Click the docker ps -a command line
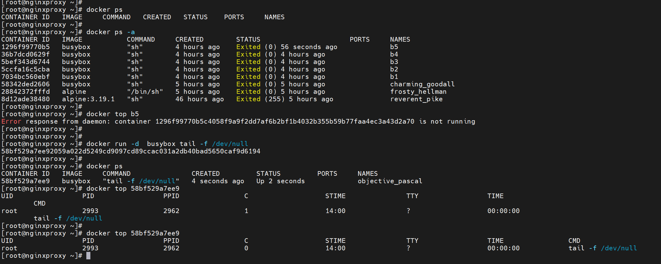The height and width of the screenshot is (264, 661). point(110,32)
